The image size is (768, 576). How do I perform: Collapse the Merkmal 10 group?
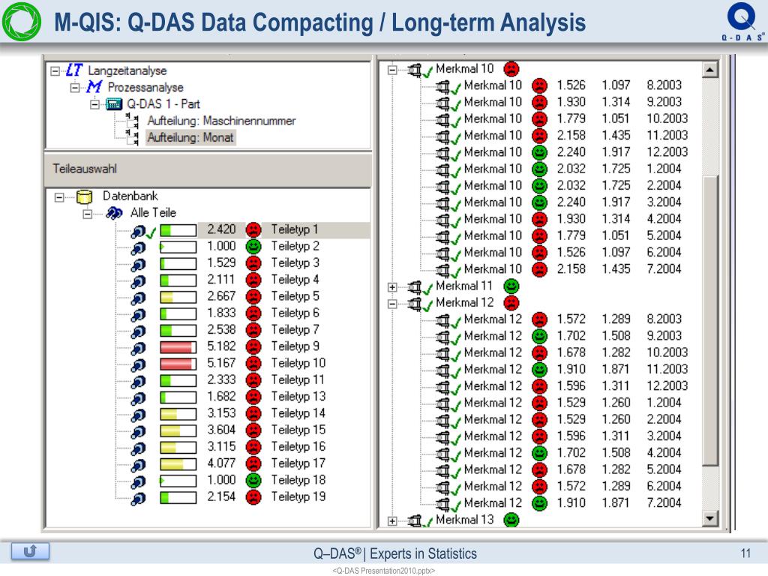[x=391, y=70]
